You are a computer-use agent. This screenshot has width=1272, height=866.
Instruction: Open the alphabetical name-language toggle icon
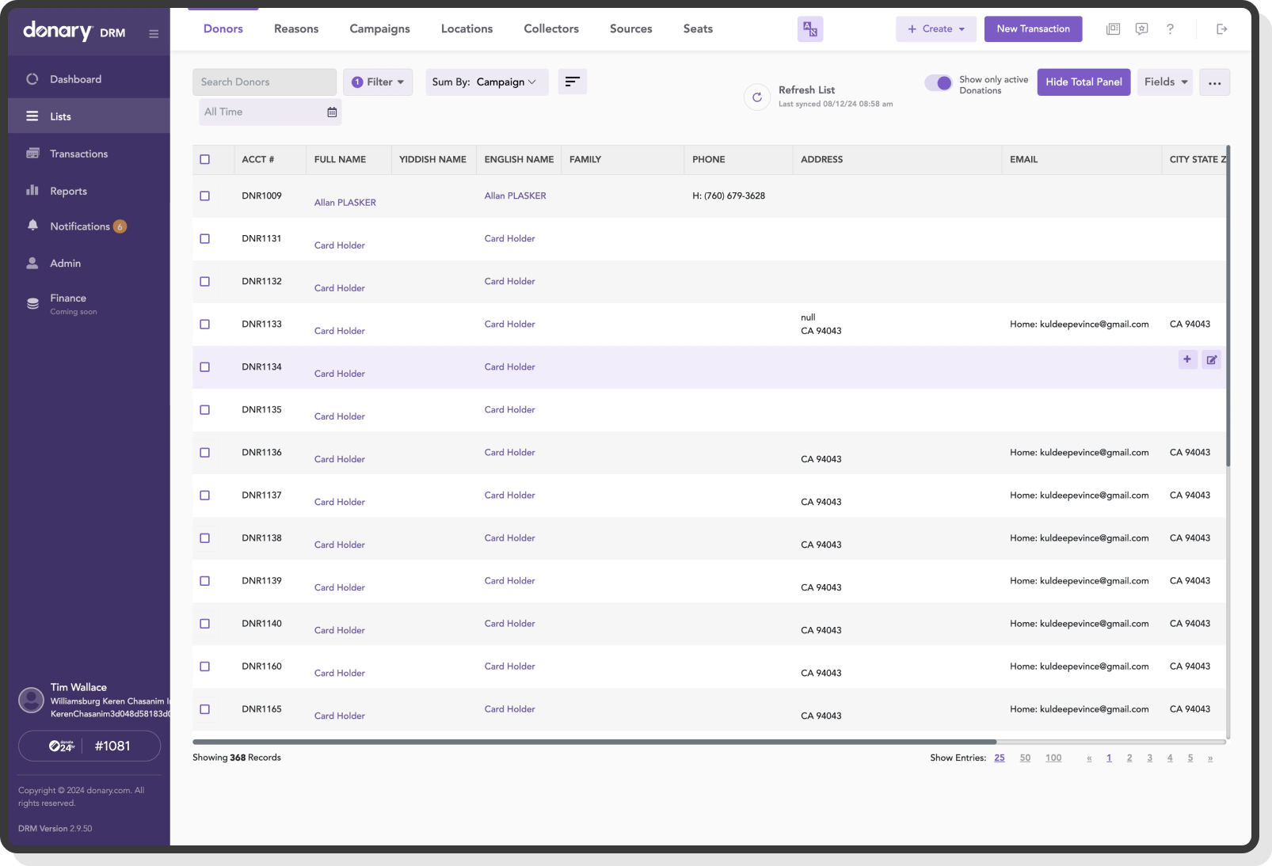[809, 28]
